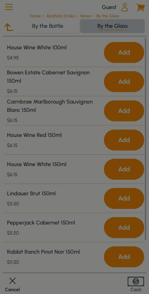
Task: Add House Wine White 150ml
Action: (x=124, y=169)
